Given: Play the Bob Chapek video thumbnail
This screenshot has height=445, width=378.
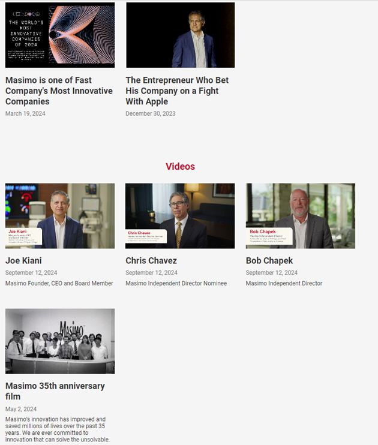Looking at the screenshot, I should point(301,216).
